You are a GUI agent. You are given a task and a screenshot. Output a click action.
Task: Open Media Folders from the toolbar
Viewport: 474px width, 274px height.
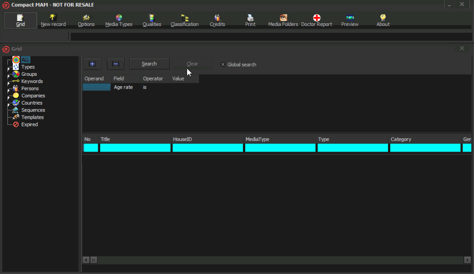coord(283,21)
